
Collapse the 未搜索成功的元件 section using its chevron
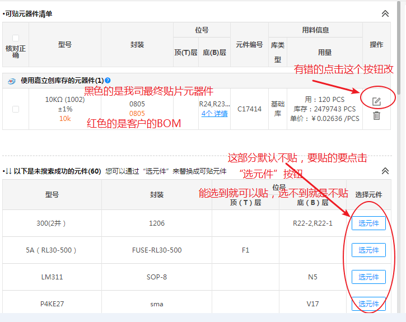(385, 171)
